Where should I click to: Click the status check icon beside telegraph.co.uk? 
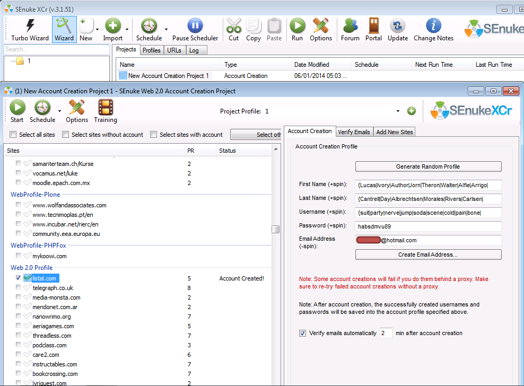click(x=28, y=287)
